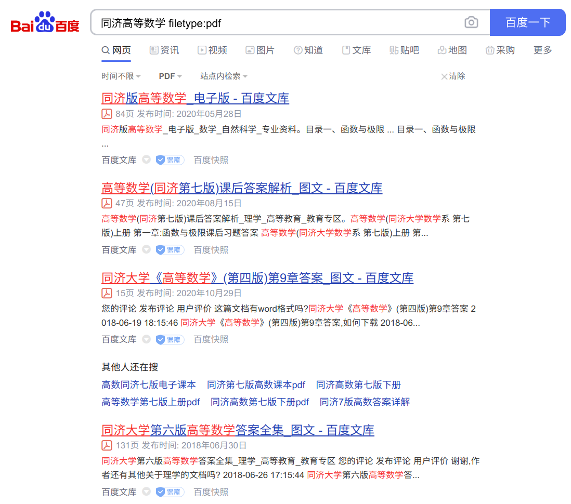Click 百度文库 source under 电子版 result
Screen dimensions: 571x504
119,160
